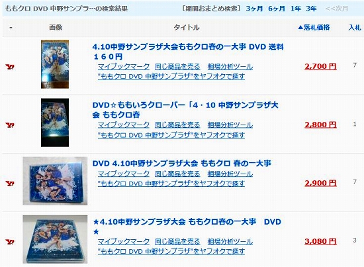Open thumbnail of the 3,080円 DVD listing

[55, 239]
